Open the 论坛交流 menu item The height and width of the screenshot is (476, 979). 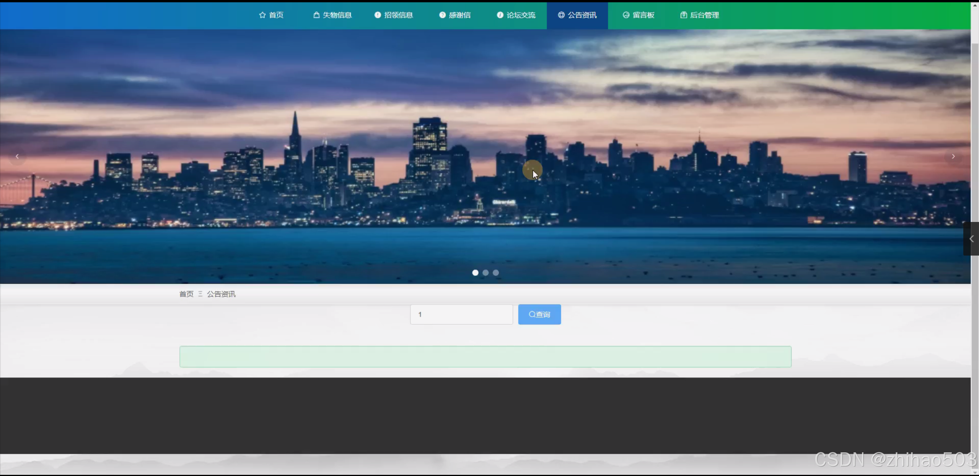521,15
